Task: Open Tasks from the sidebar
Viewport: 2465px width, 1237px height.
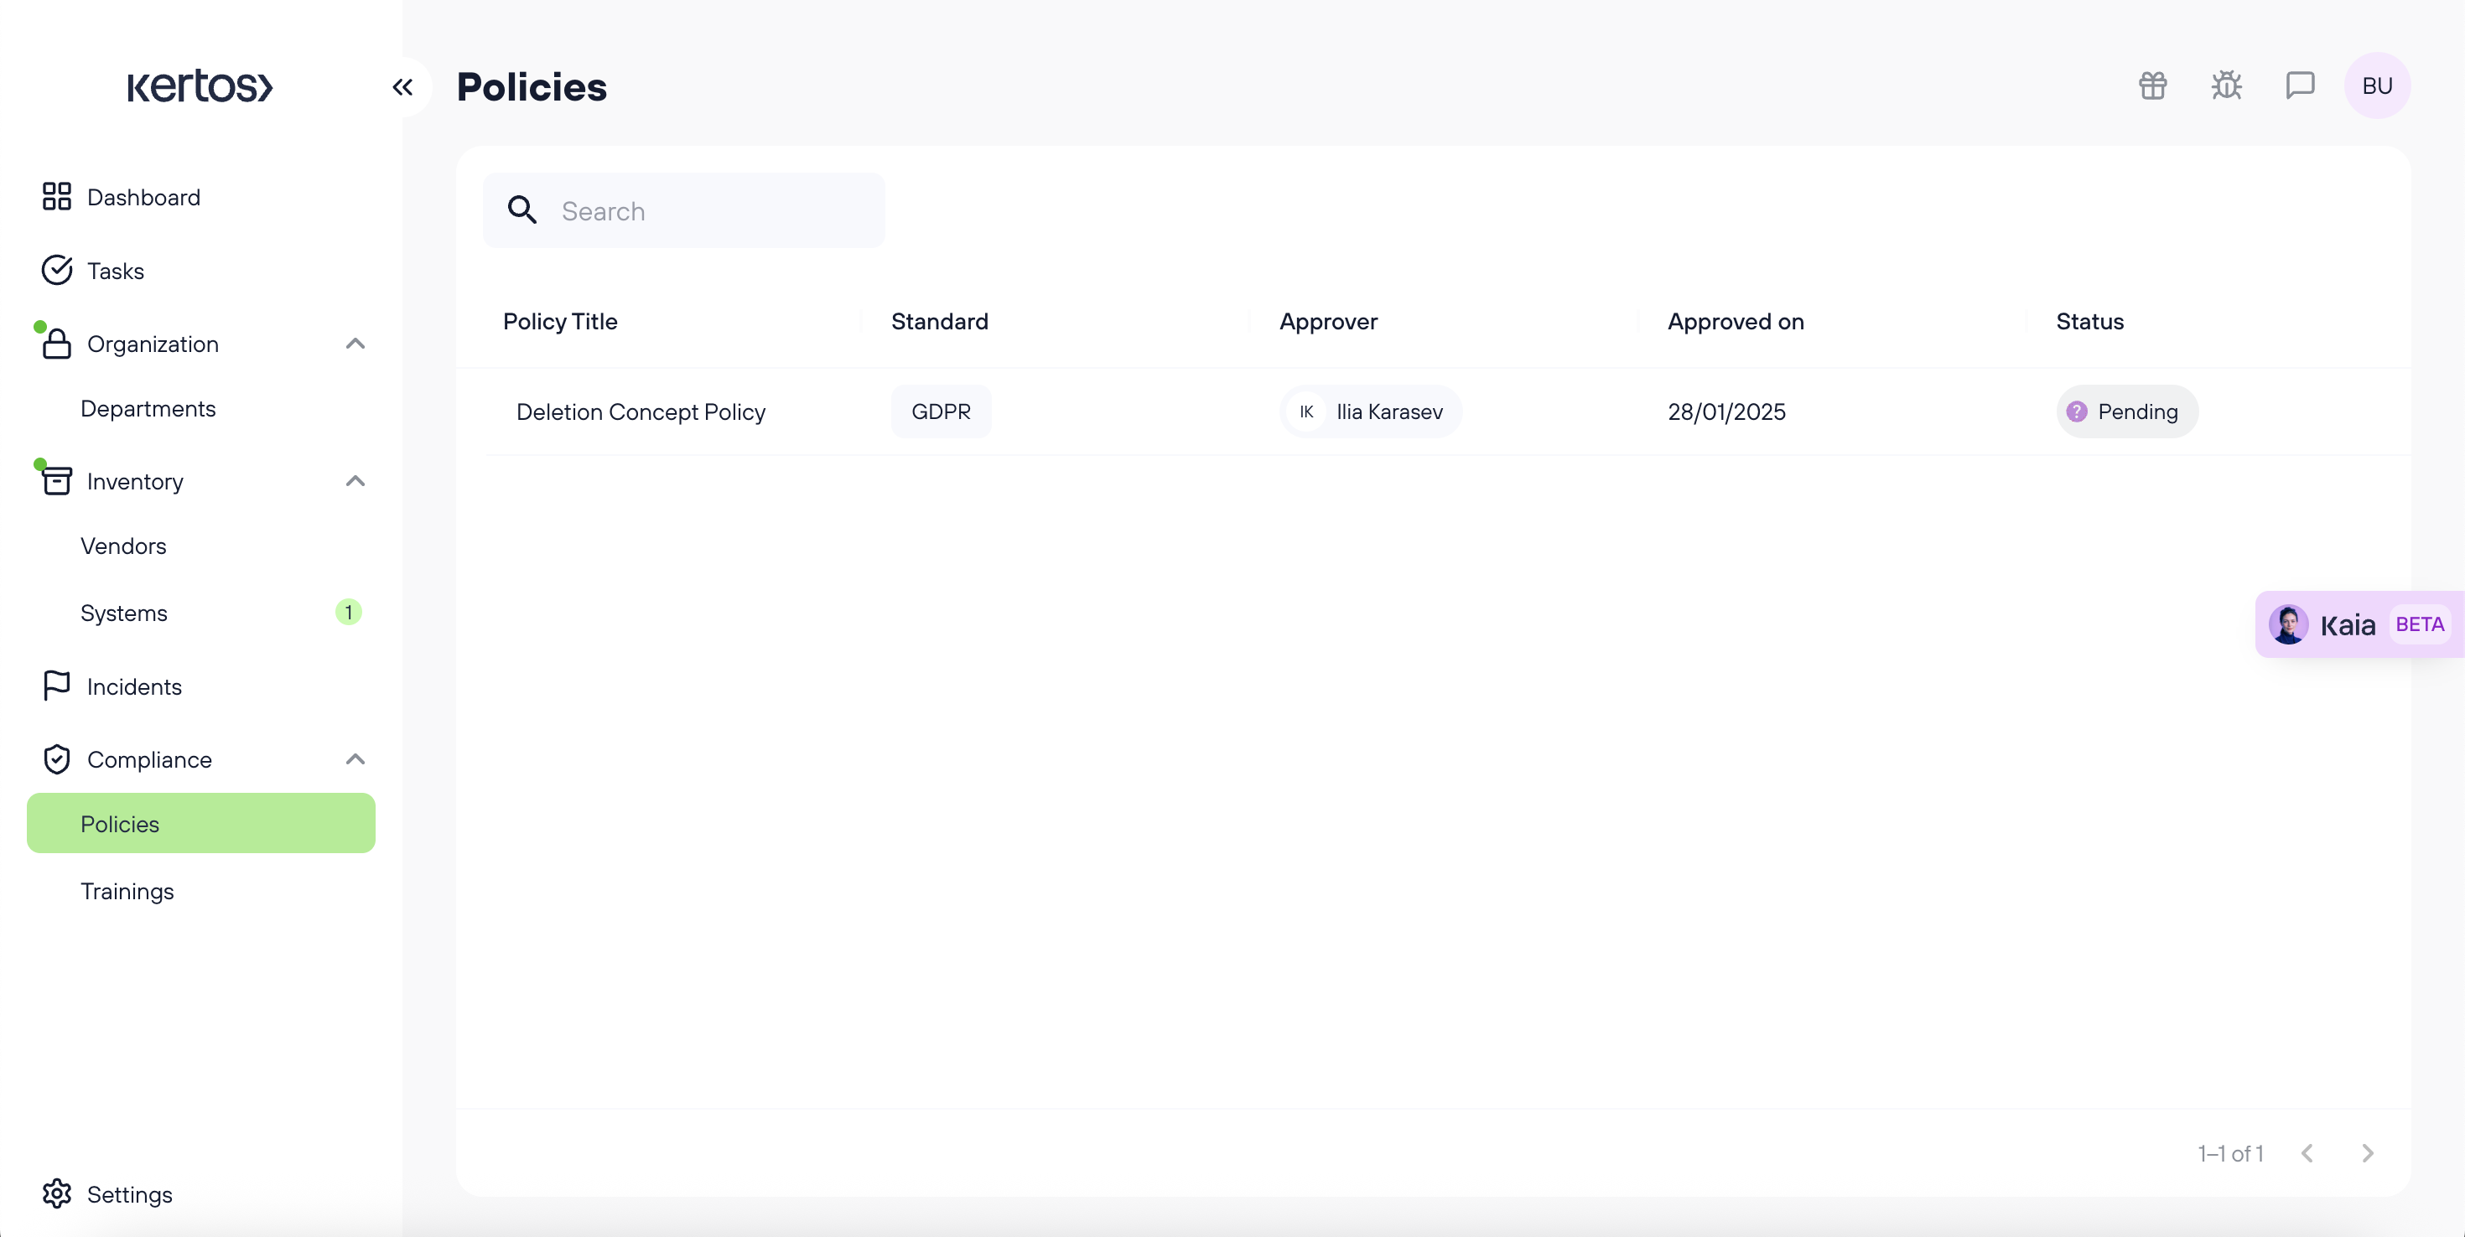Action: [116, 271]
